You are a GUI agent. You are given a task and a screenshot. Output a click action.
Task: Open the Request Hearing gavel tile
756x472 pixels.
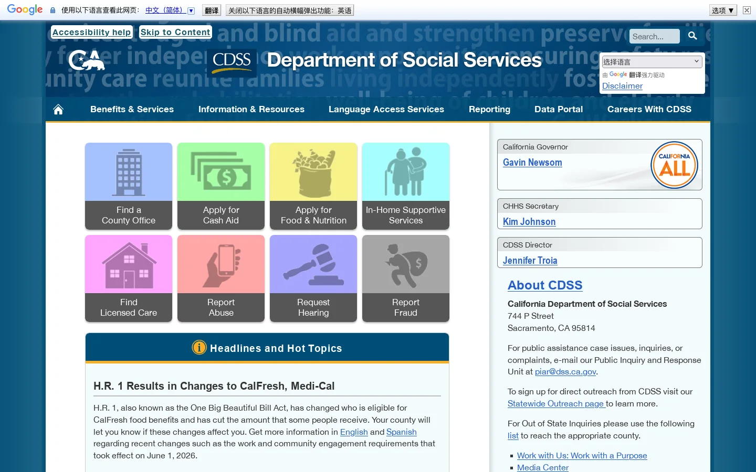(313, 278)
